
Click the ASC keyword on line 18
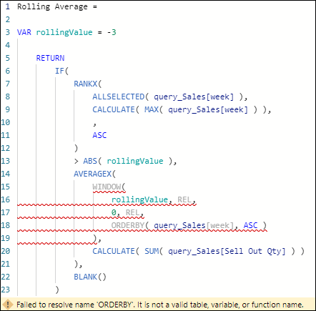click(x=251, y=225)
